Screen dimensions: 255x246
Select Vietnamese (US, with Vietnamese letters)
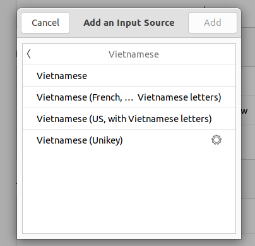129,119
